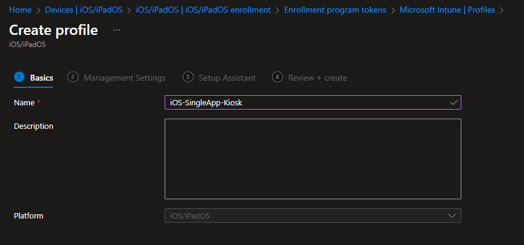Click the step 1 circle icon
This screenshot has width=524, height=245.
point(19,77)
